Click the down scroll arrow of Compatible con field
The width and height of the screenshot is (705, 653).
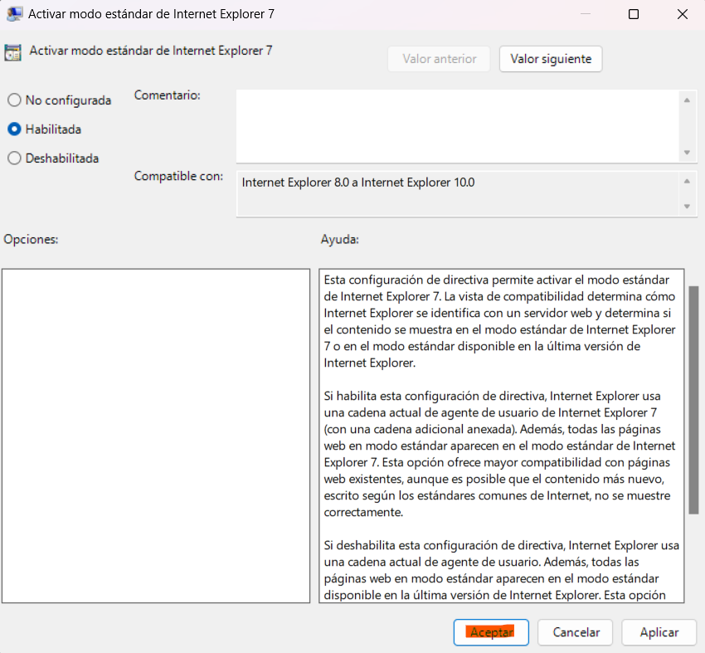688,207
